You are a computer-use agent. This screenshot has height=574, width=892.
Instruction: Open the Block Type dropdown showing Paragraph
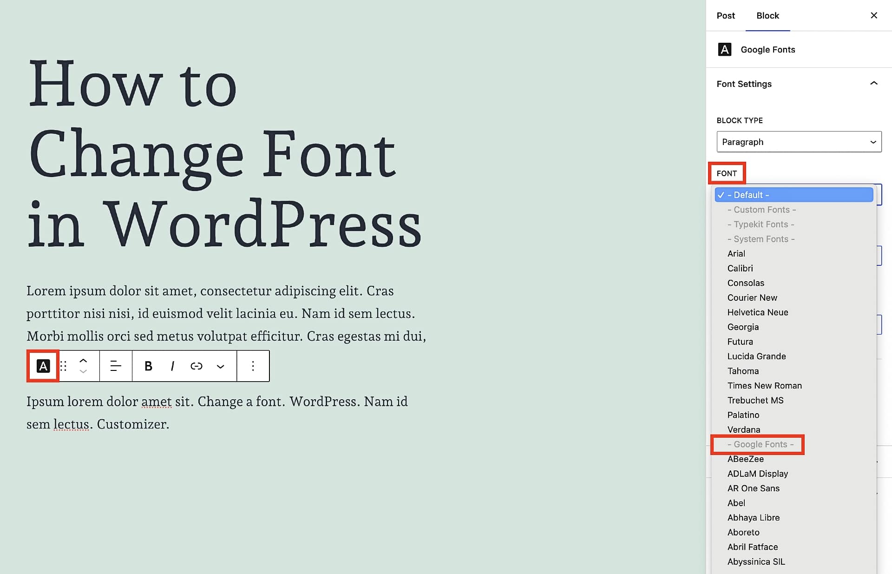click(799, 142)
